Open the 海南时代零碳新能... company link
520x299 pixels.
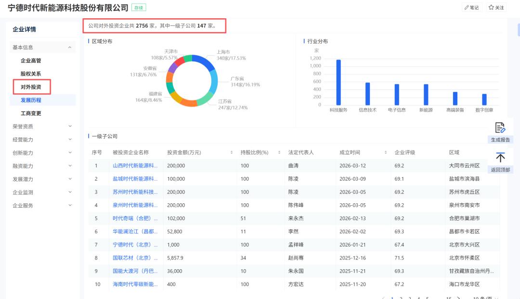coord(135,284)
